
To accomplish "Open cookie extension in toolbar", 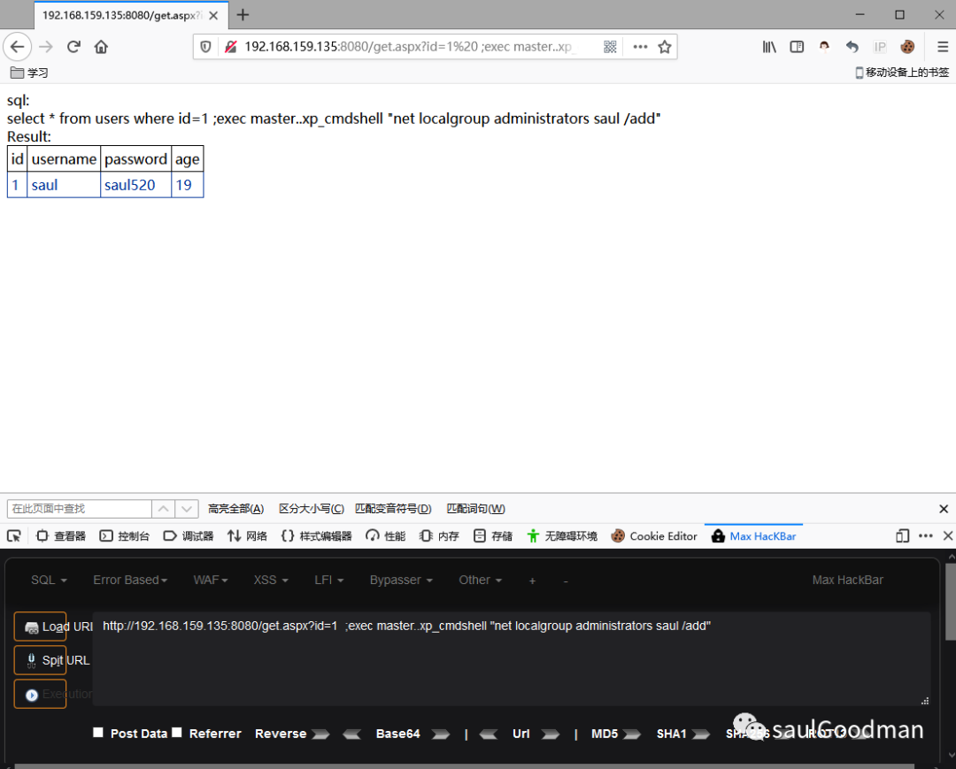I will tap(908, 47).
